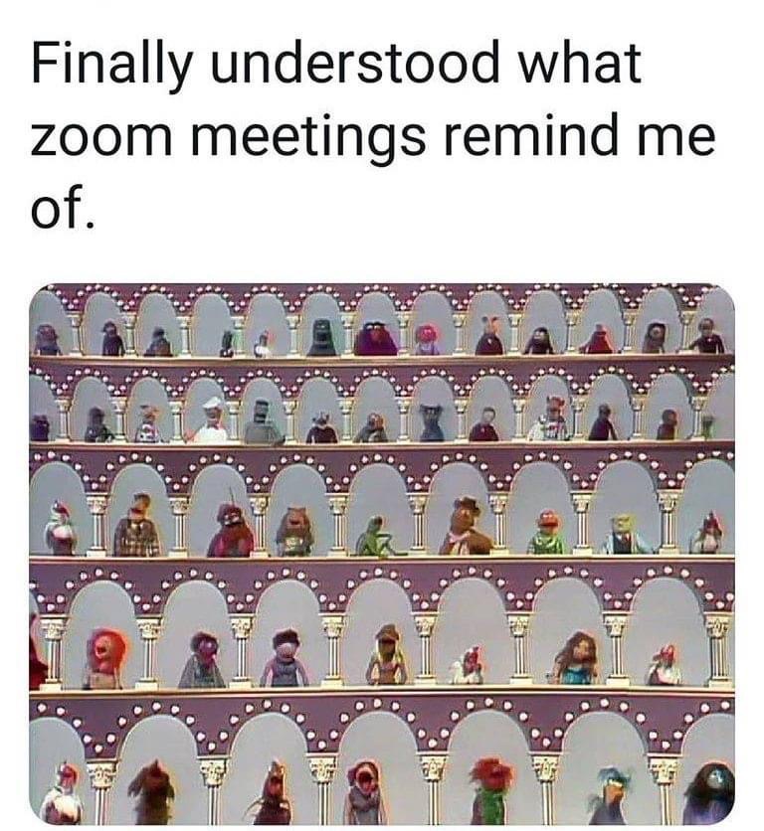Select blue monster puppet in second row

pyautogui.click(x=432, y=422)
